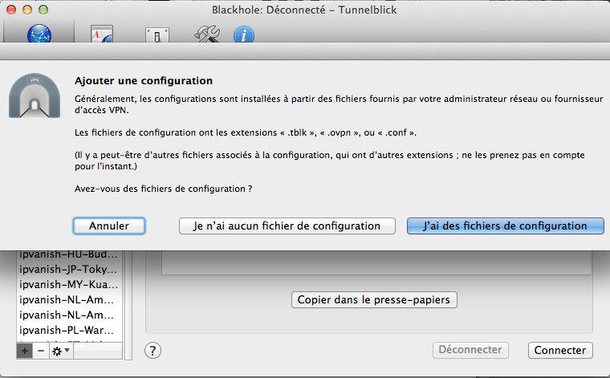Open the Utilities tools toolbar icon
The image size is (610, 378).
(x=207, y=34)
